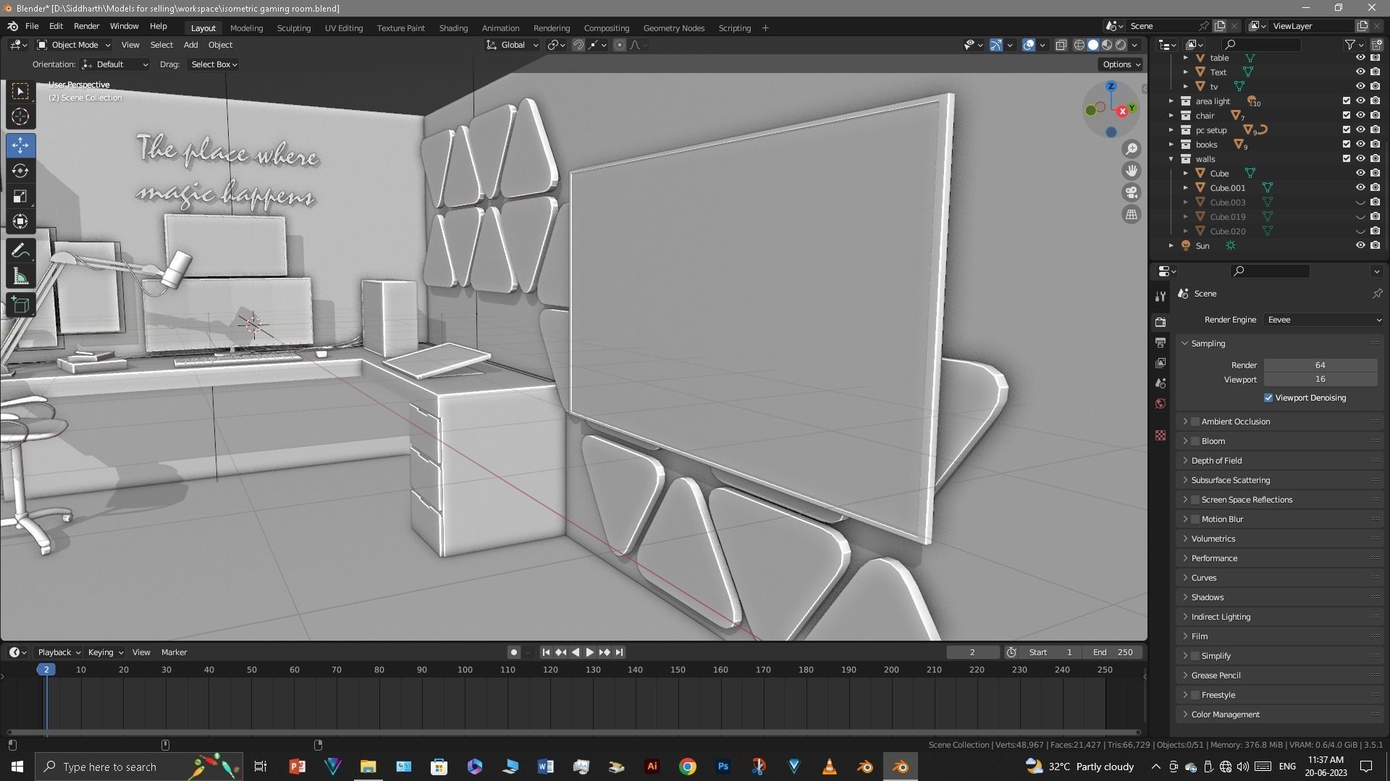This screenshot has width=1390, height=781.
Task: Open the File menu
Action: [32, 26]
